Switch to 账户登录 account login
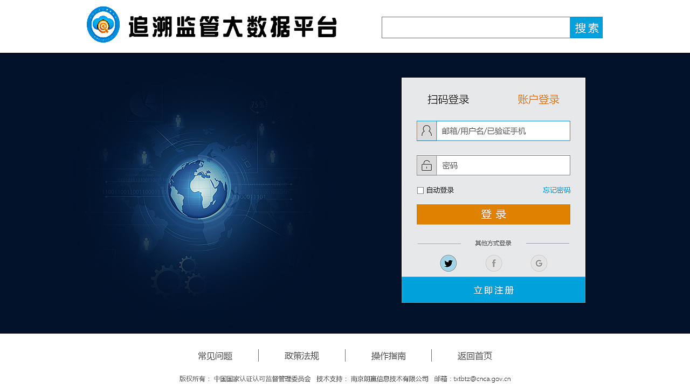This screenshot has width=690, height=388. tap(537, 99)
